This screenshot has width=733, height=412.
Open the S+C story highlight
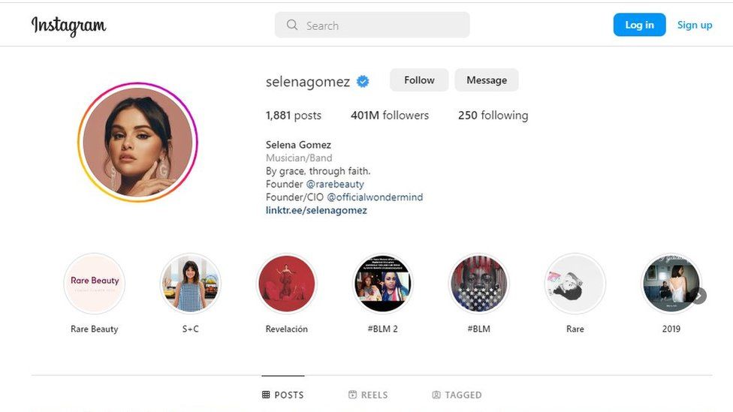click(x=190, y=283)
